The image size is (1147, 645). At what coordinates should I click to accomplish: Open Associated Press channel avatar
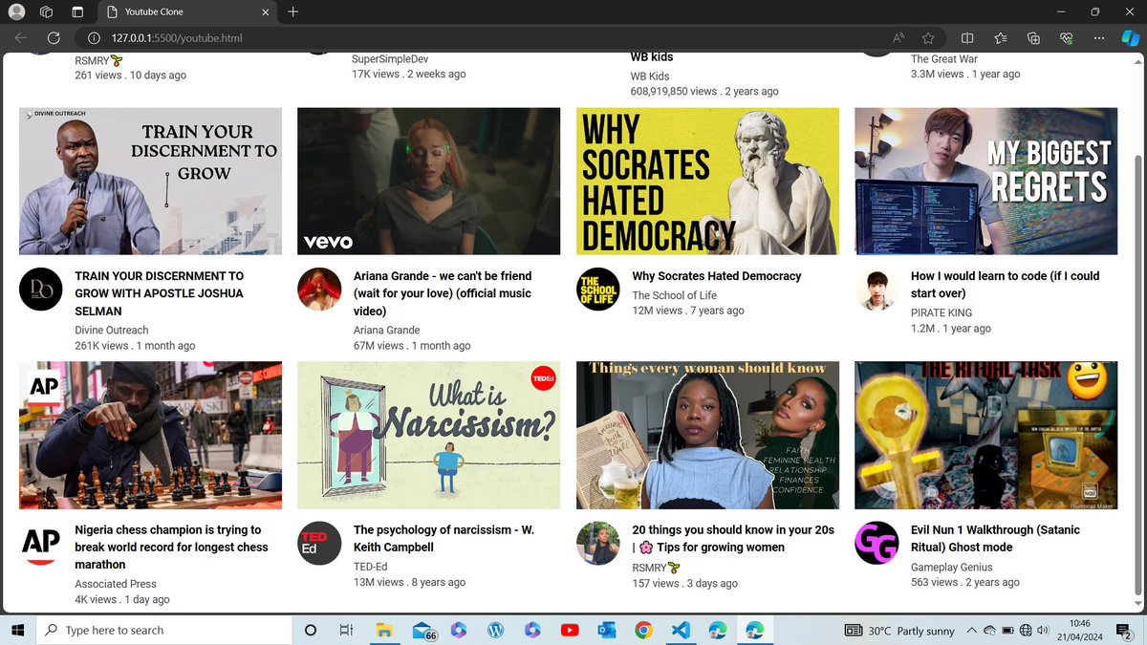click(40, 543)
